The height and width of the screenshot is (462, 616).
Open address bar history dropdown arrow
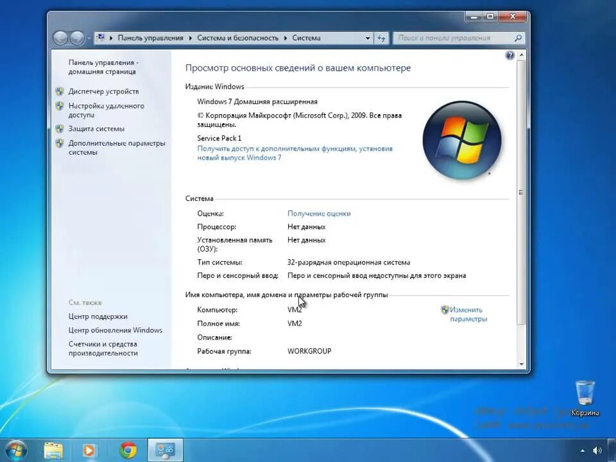coord(368,38)
